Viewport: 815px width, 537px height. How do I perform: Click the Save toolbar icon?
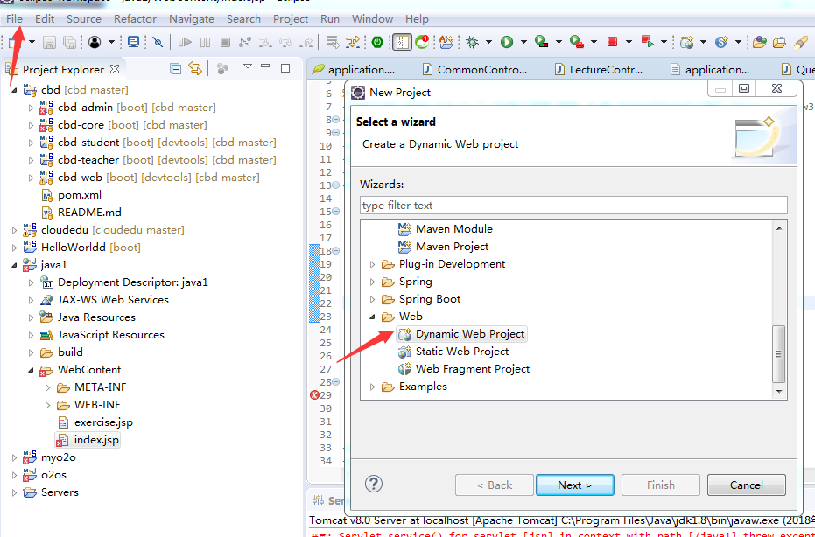coord(49,42)
